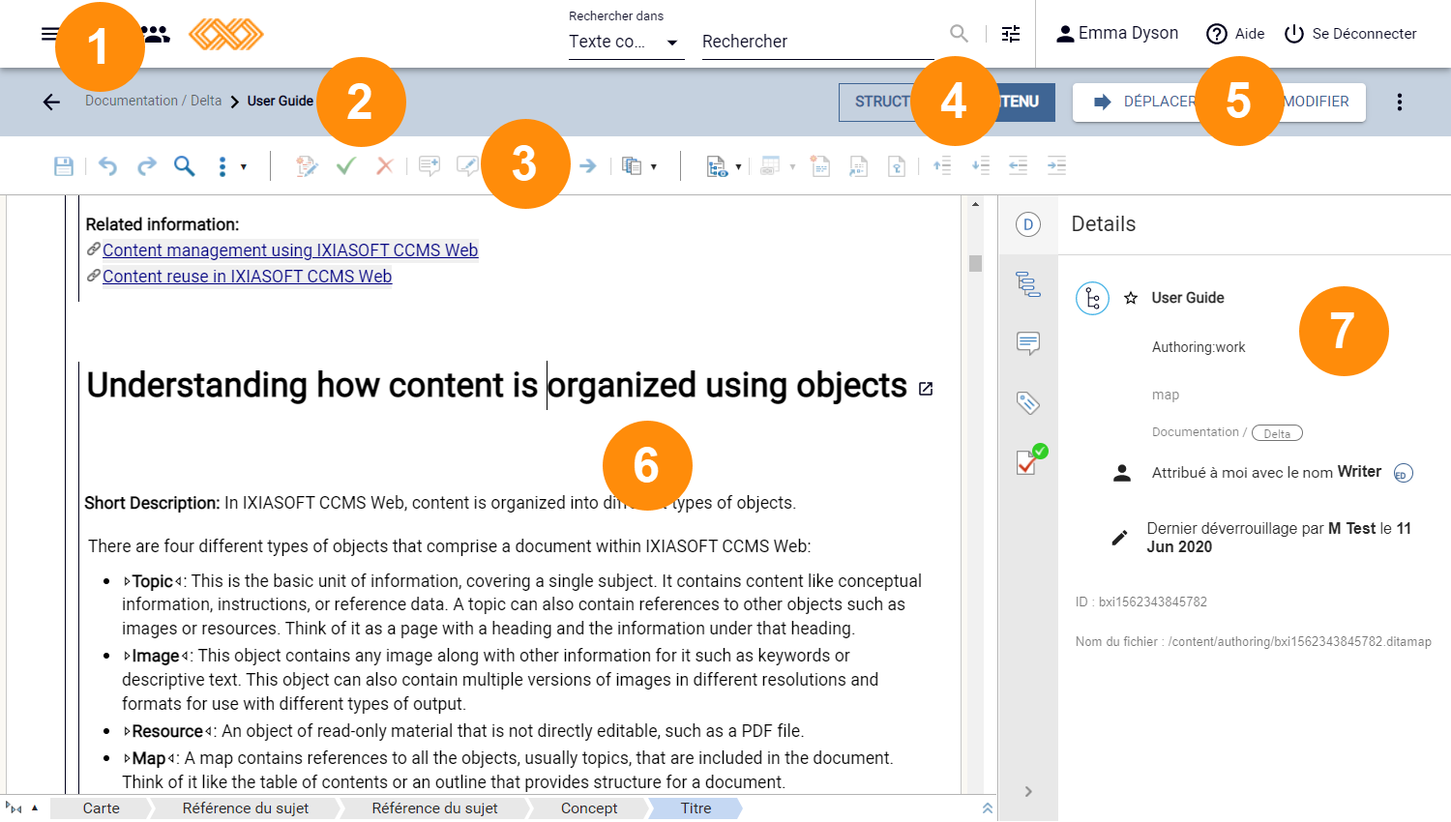Toggle track changes pencil icon
This screenshot has height=822, width=1451.
[307, 166]
